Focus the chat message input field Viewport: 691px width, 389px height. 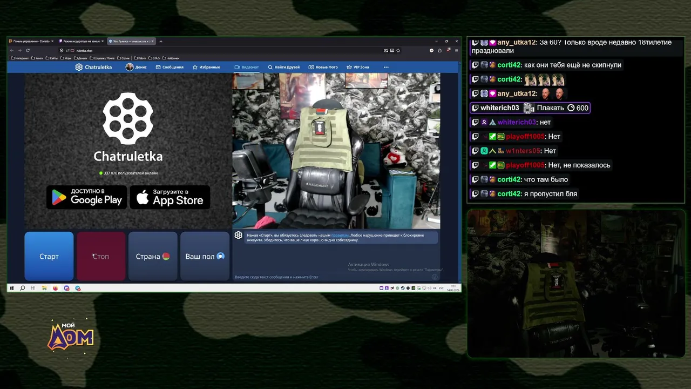(332, 277)
